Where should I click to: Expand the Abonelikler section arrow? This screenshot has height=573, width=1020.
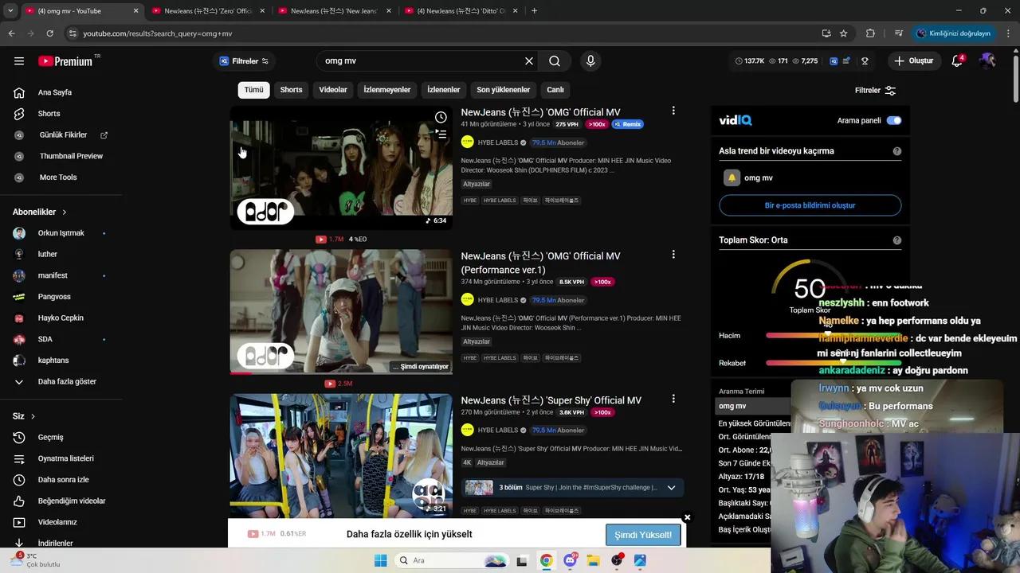[65, 212]
